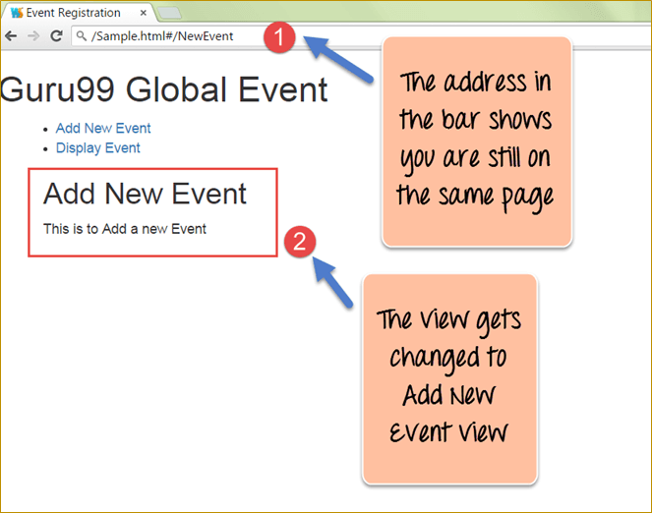Viewport: 652px width, 513px height.
Task: Click the callout note about the address bar
Action: (476, 141)
